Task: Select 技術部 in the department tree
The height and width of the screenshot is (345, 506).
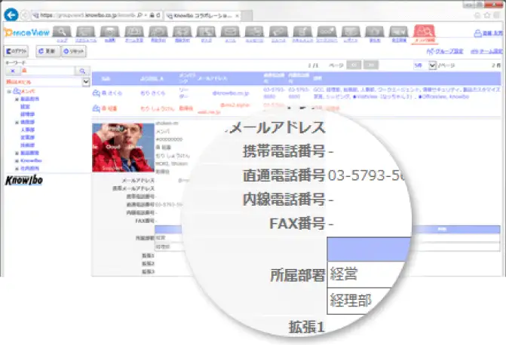Action: 27,145
